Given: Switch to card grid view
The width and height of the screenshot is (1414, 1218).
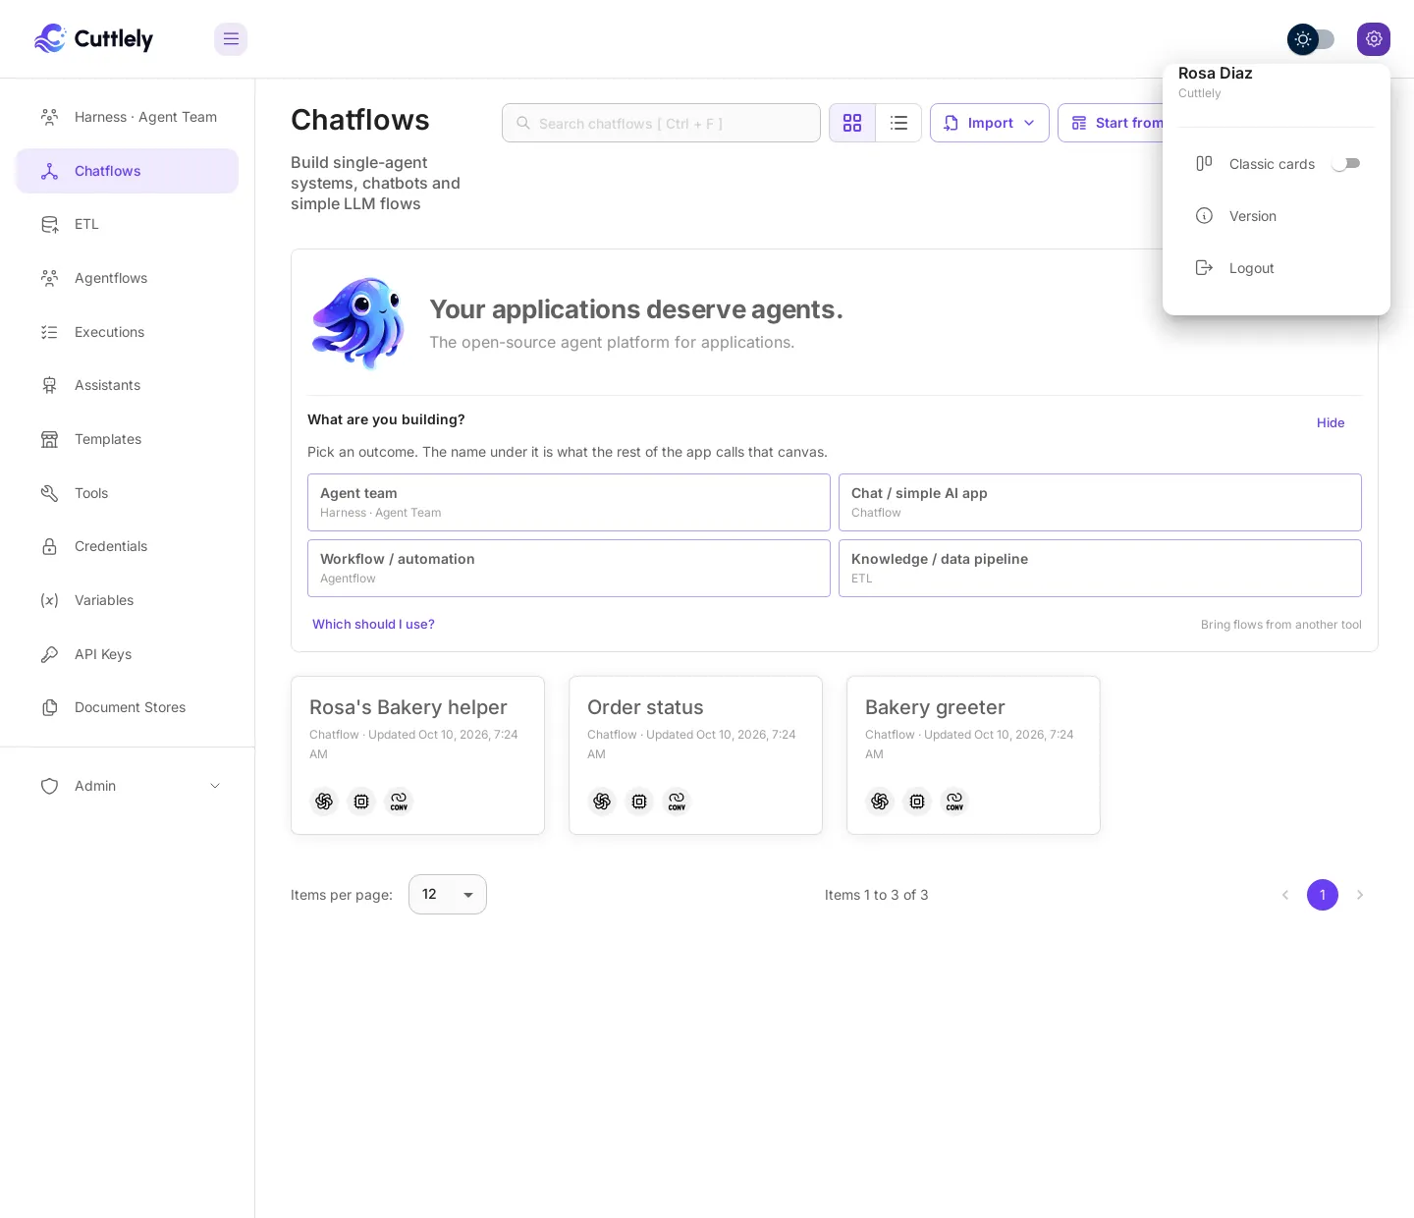Looking at the screenshot, I should tap(852, 123).
